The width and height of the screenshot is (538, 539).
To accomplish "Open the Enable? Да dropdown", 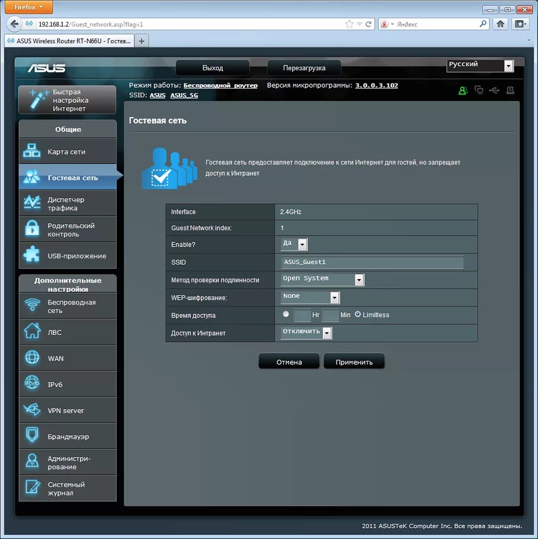I will click(294, 244).
